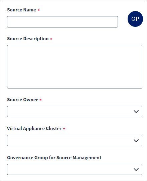Click the Virtual Appliance Cluster label

coord(34,129)
